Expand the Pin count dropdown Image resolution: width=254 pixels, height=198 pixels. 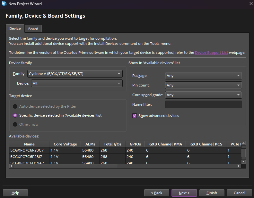pos(203,85)
